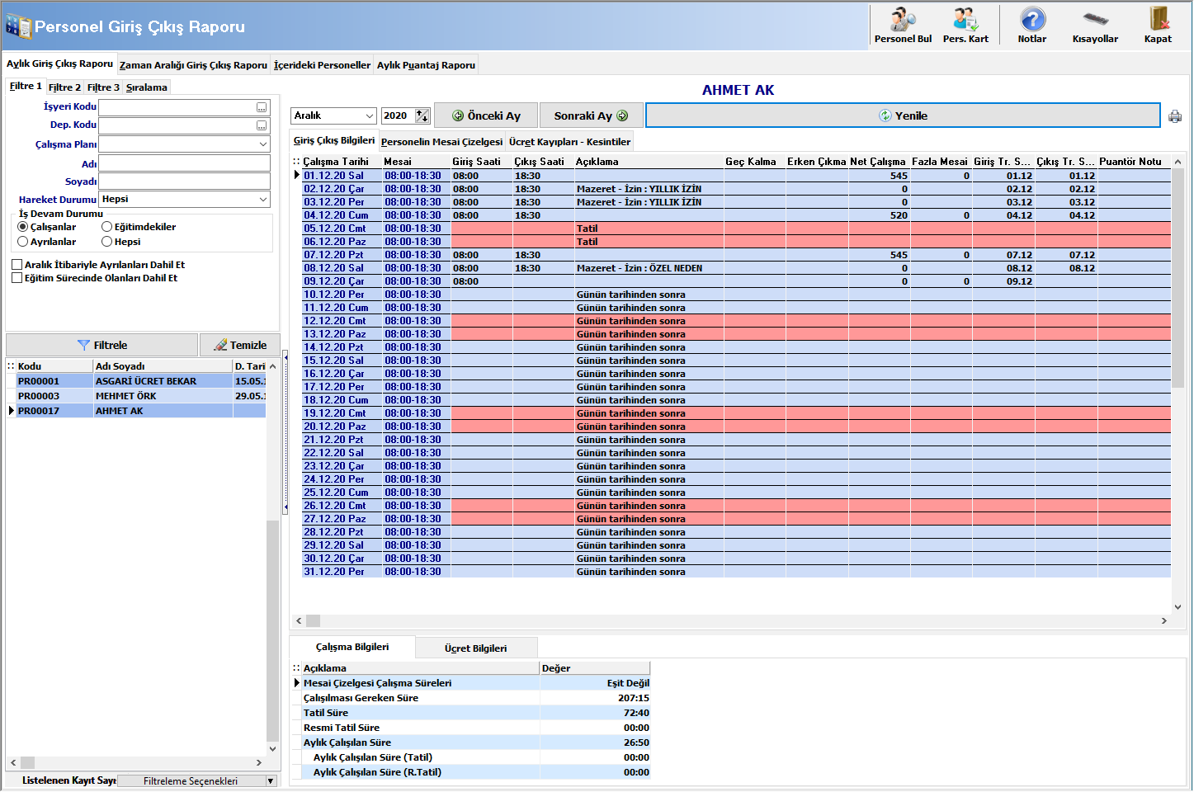Click Dep. Kodu lookup ellipsis button
This screenshot has width=1194, height=792.
262,126
